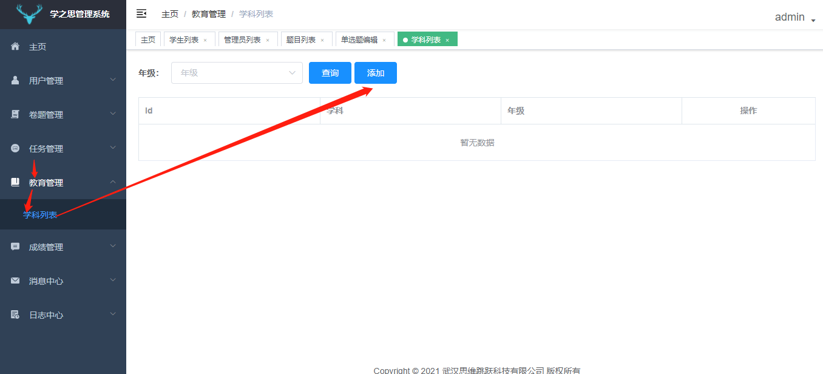Click the 暂无数据 empty table message
823x374 pixels.
477,143
